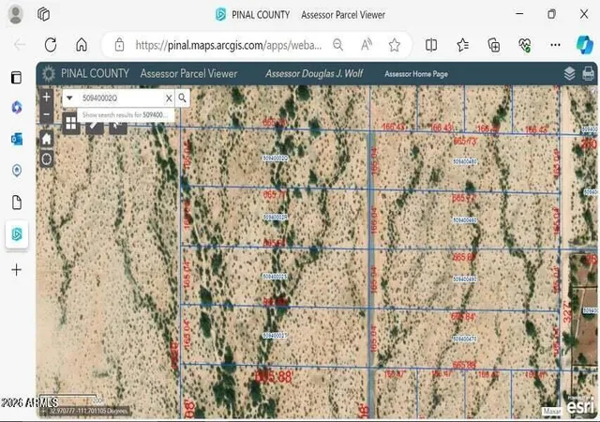
Task: Open Outlook from the sidebar
Action: click(x=17, y=139)
